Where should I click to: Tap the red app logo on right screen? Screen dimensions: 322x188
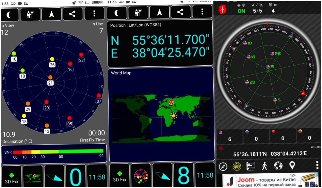point(223,10)
